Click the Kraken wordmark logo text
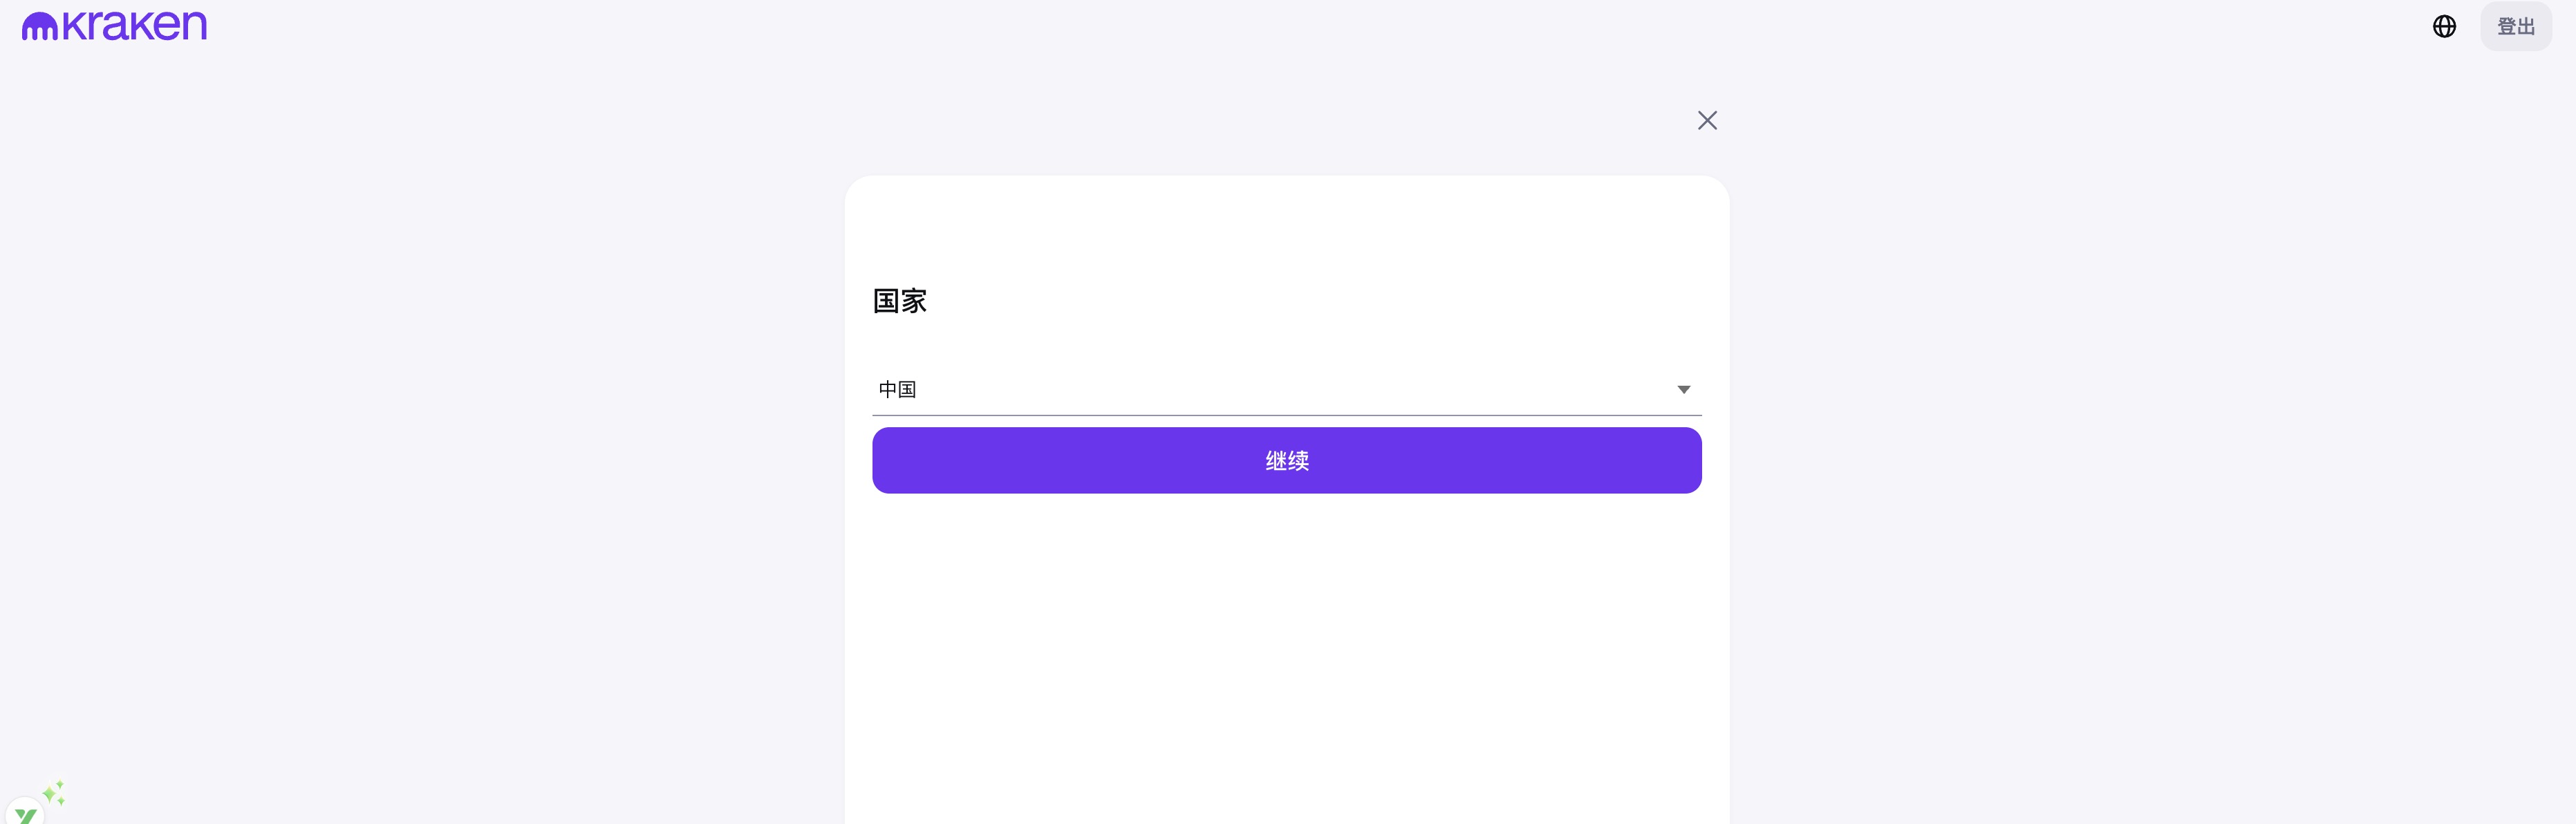 [134, 25]
